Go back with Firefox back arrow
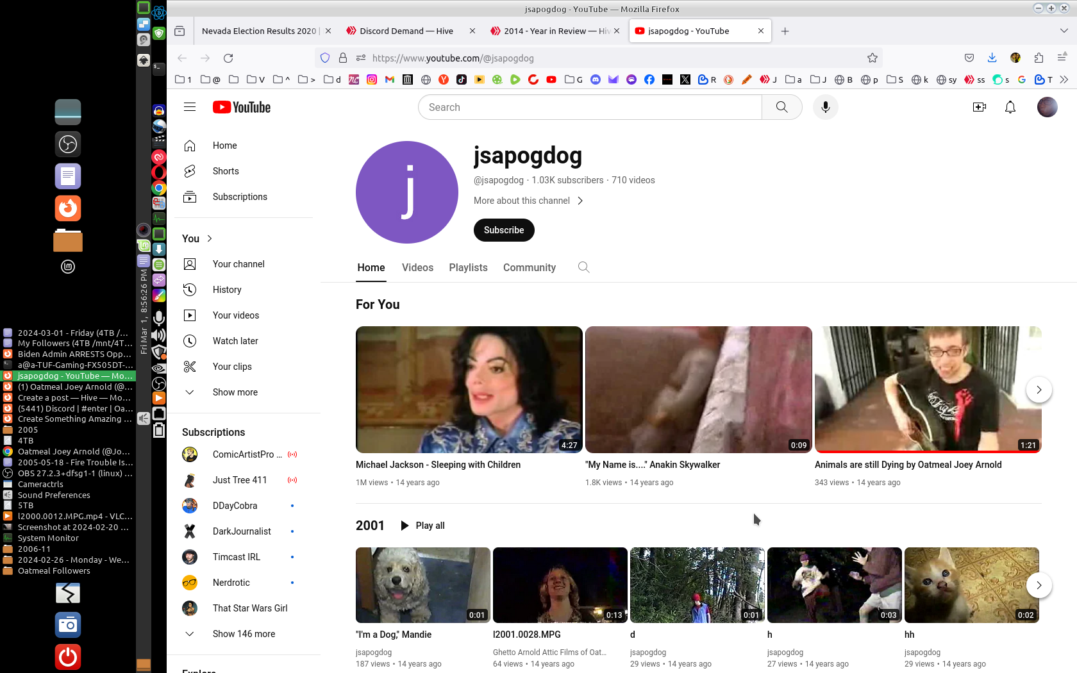Image resolution: width=1077 pixels, height=673 pixels. click(182, 58)
